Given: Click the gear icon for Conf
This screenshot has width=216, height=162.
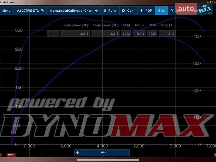Looking at the screenshot, I should pyautogui.click(x=123, y=11).
